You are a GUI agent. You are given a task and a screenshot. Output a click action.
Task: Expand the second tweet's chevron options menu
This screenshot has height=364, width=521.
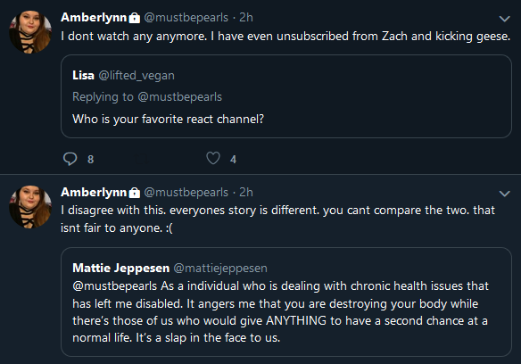click(x=504, y=193)
